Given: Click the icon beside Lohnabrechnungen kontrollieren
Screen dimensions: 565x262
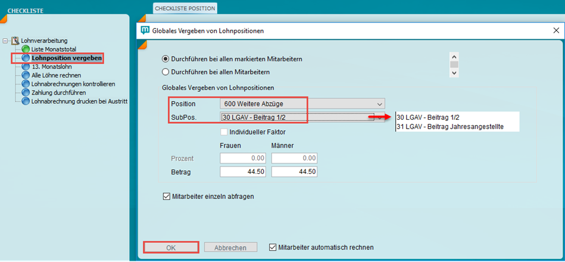Looking at the screenshot, I should (26, 84).
